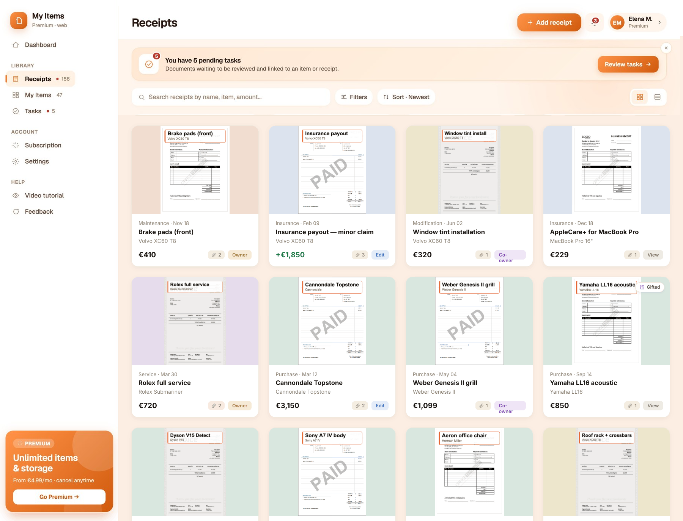Select Receipts in the sidebar library
The width and height of the screenshot is (683, 521).
[40, 79]
